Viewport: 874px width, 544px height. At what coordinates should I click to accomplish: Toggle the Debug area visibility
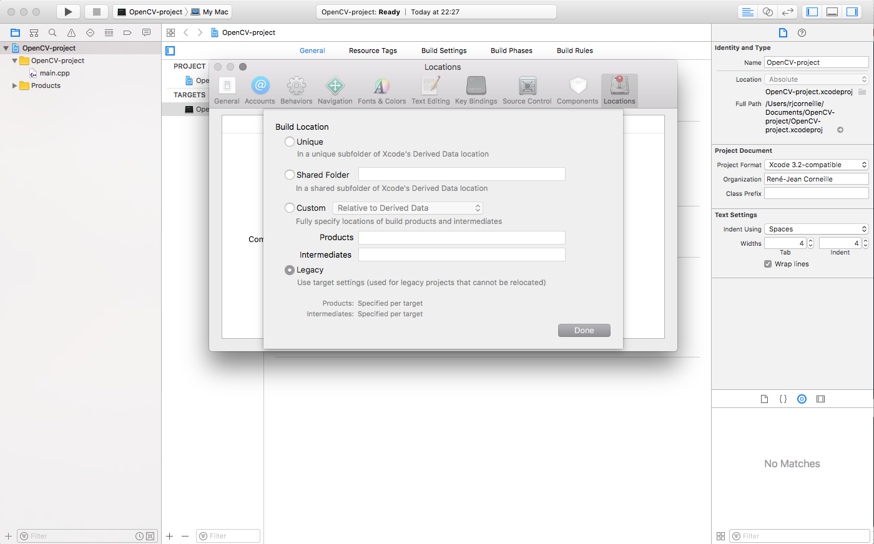832,12
